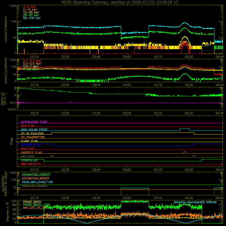The height and width of the screenshot is (226, 226).
Task: Click the vertical Flags axis title
Action: point(11,141)
